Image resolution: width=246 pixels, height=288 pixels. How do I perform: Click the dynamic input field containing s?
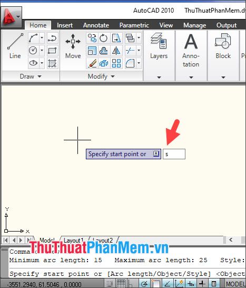[x=174, y=154]
